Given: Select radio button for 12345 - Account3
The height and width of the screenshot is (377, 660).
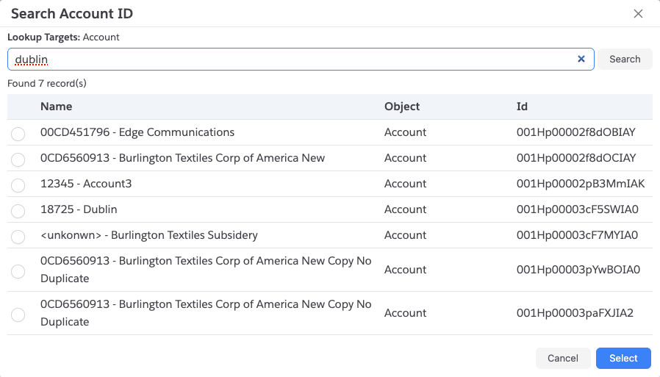Looking at the screenshot, I should 18,185.
